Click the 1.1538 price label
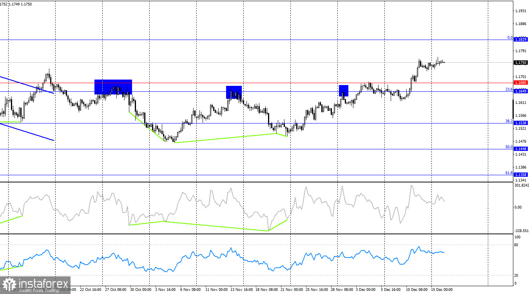The width and height of the screenshot is (529, 294). (x=521, y=123)
